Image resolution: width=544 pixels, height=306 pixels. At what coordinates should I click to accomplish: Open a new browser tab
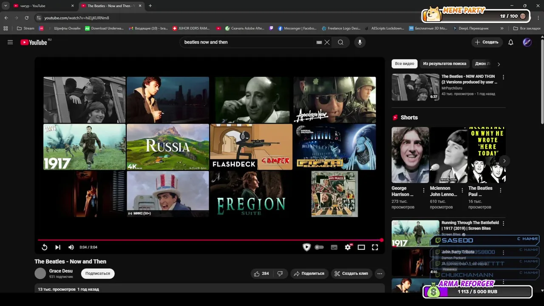(x=150, y=6)
